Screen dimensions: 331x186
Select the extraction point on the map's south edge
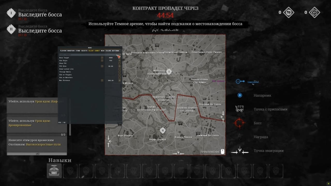click(178, 153)
